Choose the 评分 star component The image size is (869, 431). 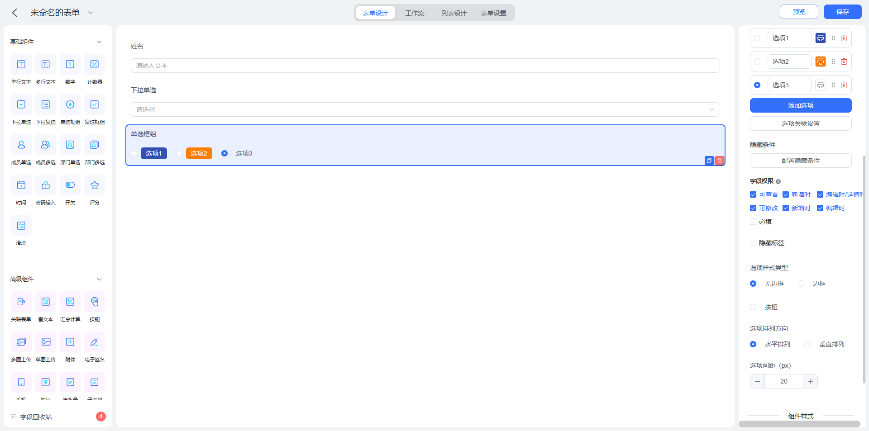pyautogui.click(x=95, y=185)
